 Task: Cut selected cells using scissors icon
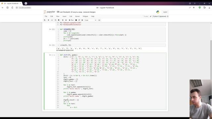[x=52, y=20]
